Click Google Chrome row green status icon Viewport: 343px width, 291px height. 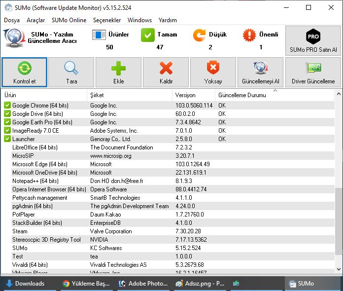[7, 106]
